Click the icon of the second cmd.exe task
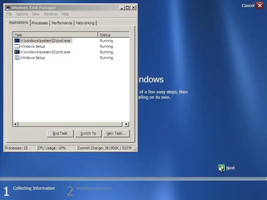The width and height of the screenshot is (267, 200). pyautogui.click(x=17, y=52)
